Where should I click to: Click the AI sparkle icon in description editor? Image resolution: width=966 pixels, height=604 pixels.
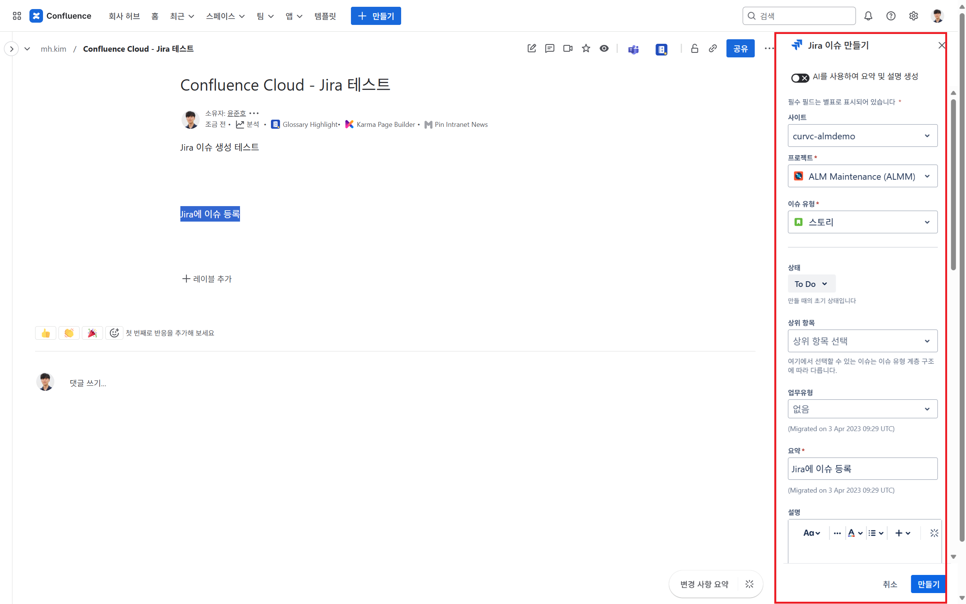pos(934,533)
